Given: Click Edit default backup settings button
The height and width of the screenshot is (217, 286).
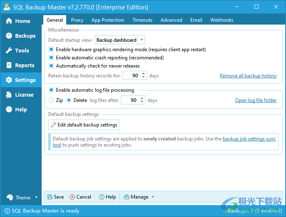Looking at the screenshot, I should tap(84, 125).
